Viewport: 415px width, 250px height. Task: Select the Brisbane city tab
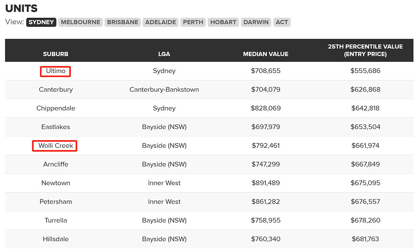(x=122, y=22)
